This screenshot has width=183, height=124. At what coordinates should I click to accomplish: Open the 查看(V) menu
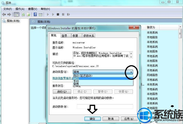(33, 9)
